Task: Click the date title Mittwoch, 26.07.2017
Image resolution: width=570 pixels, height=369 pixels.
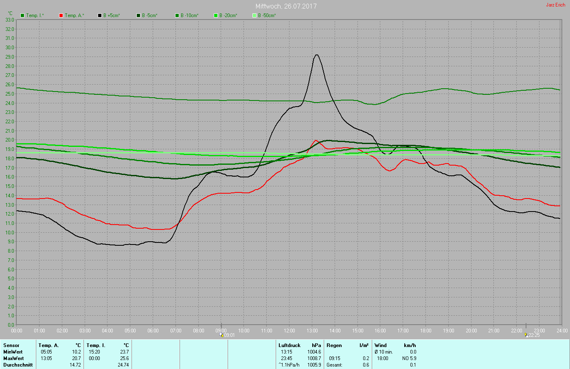Action: (x=286, y=6)
